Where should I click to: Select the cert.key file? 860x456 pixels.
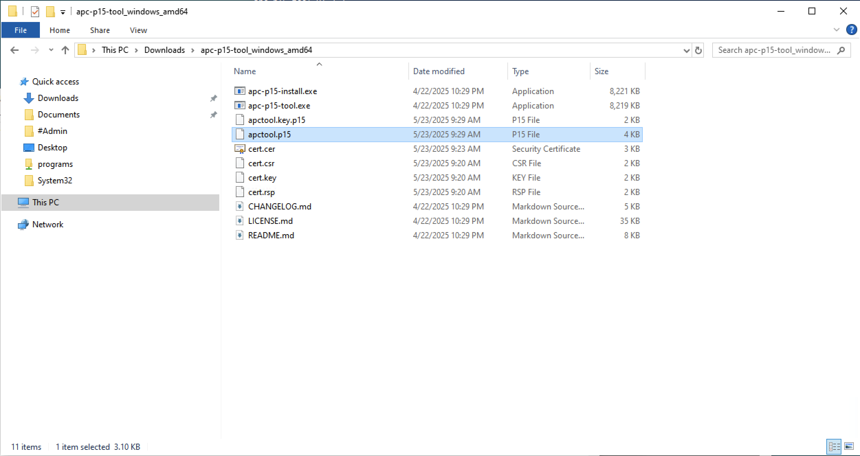(437, 178)
